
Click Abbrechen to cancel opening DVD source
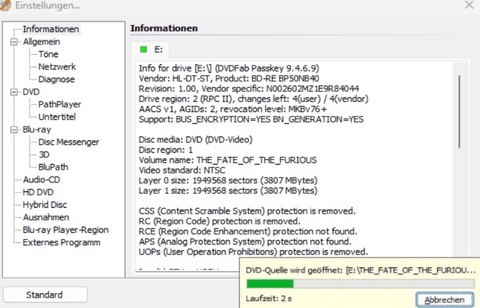[x=445, y=299]
